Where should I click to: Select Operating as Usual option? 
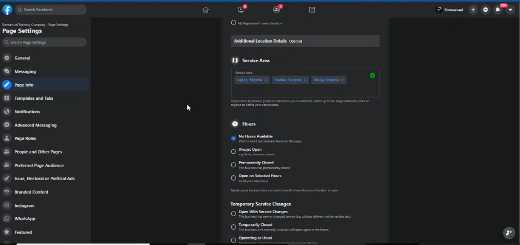[233, 240]
